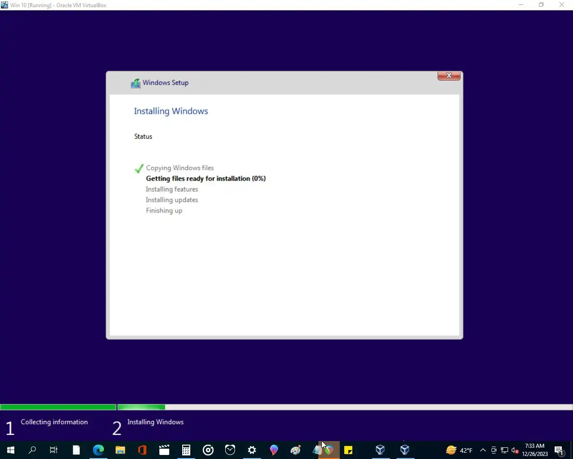
Task: Open Sticky Notes from the taskbar
Action: coord(348,450)
